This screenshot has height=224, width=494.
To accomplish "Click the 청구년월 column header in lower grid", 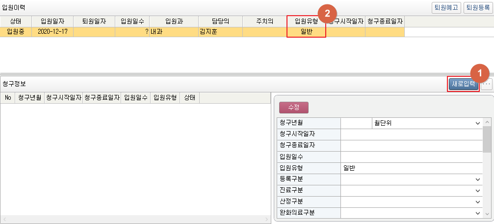I will point(29,98).
